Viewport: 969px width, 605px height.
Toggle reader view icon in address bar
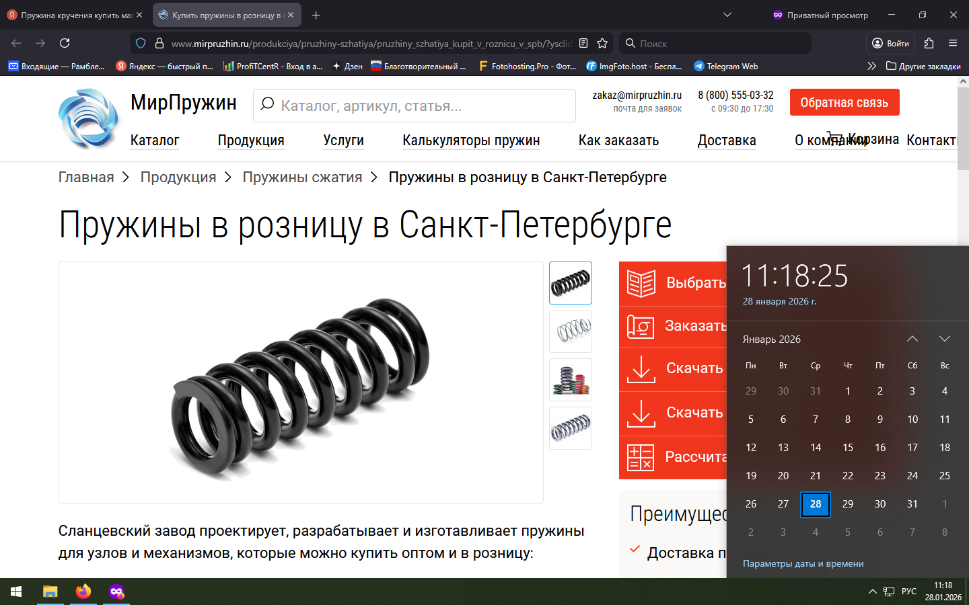pyautogui.click(x=583, y=43)
